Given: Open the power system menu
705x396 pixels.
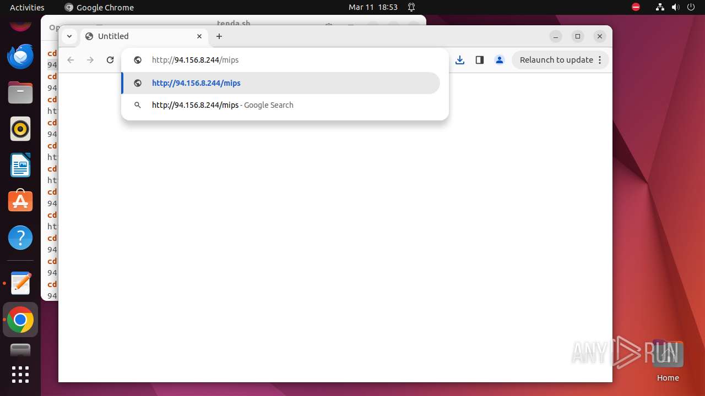Looking at the screenshot, I should click(690, 7).
